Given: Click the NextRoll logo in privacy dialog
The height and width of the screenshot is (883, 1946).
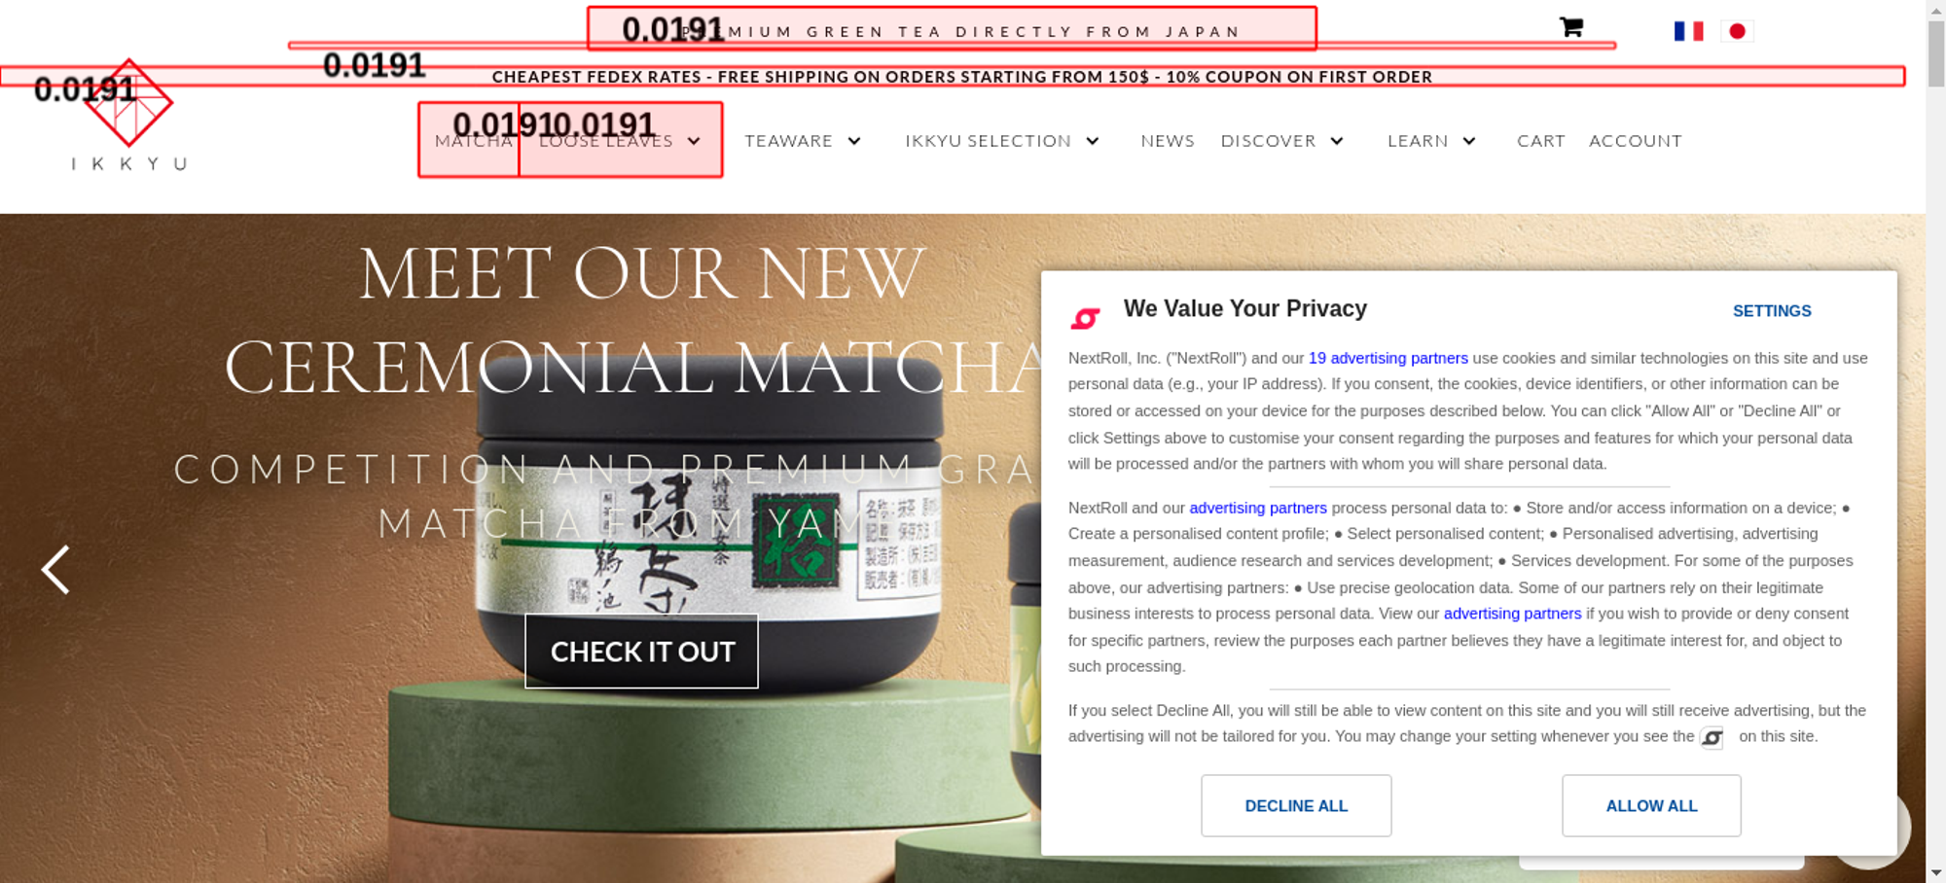Looking at the screenshot, I should click(x=1085, y=318).
